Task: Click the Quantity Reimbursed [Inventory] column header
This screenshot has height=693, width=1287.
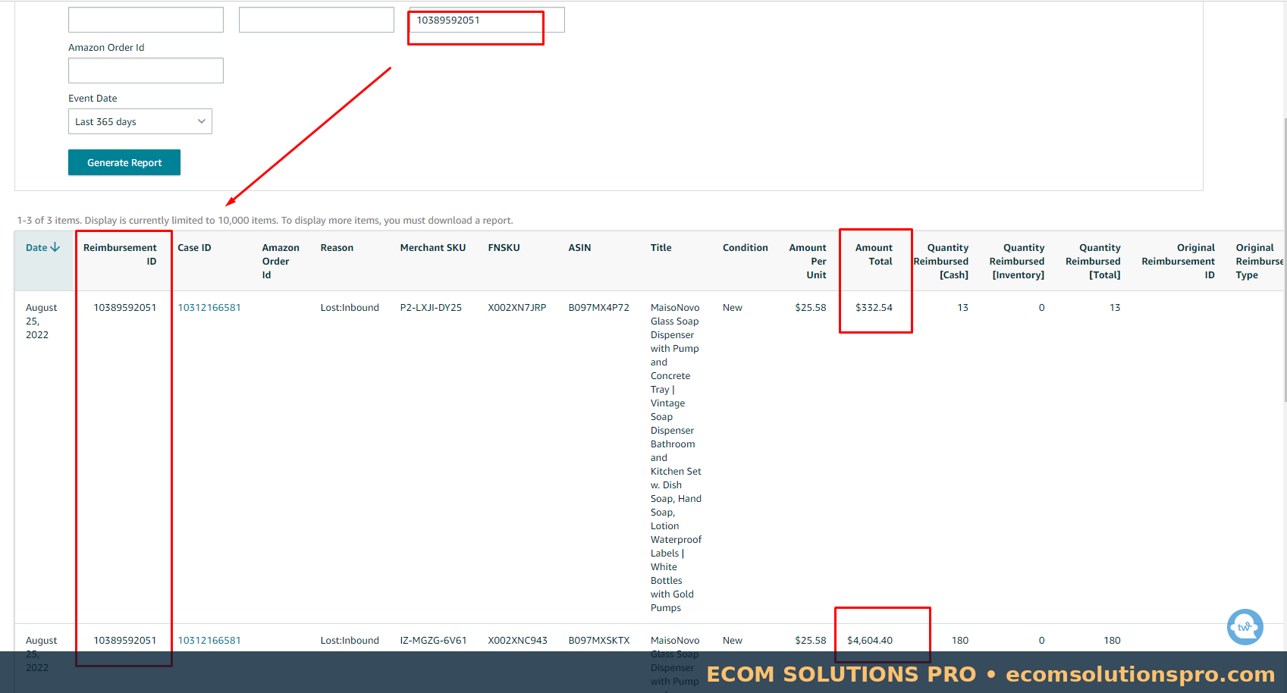Action: (1017, 261)
